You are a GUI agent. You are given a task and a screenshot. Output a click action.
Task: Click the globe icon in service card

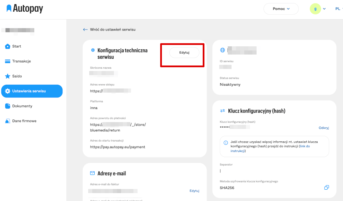tap(223, 50)
